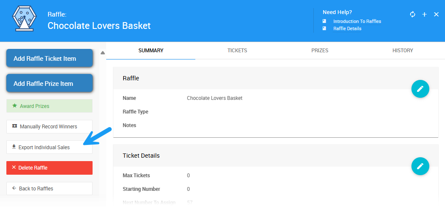
Task: Collapse sidebar using the up arrow
Action: pos(102,53)
